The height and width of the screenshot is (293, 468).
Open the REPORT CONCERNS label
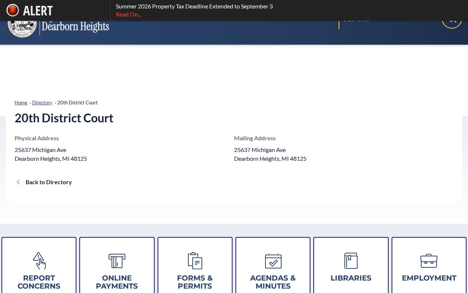coord(39,282)
